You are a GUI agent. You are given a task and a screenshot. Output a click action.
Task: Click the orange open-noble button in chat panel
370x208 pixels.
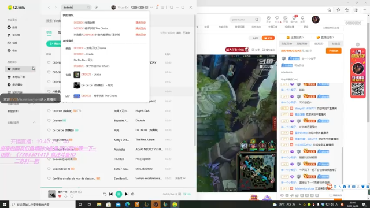334,51
